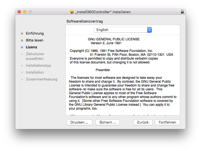Click the Installationstyp step
The height and width of the screenshot is (151, 201).
(38, 66)
